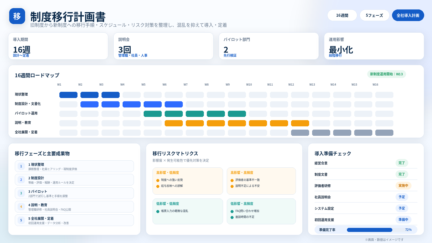Screen dimensions: 432x243
Task: Click orange dot beside 制度への強い反発
Action: [x=158, y=180]
